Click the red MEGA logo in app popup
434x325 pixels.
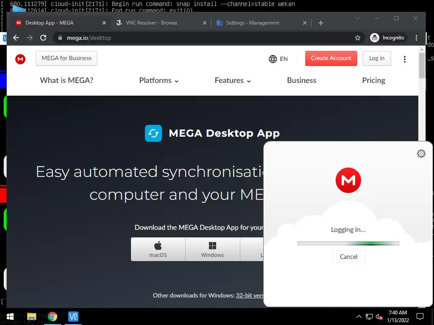pyautogui.click(x=348, y=180)
